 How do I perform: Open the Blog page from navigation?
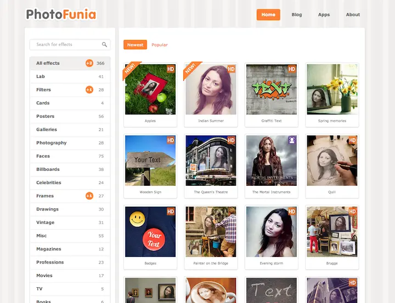pos(297,15)
